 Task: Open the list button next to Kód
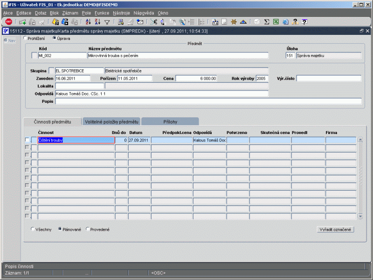tap(34, 55)
